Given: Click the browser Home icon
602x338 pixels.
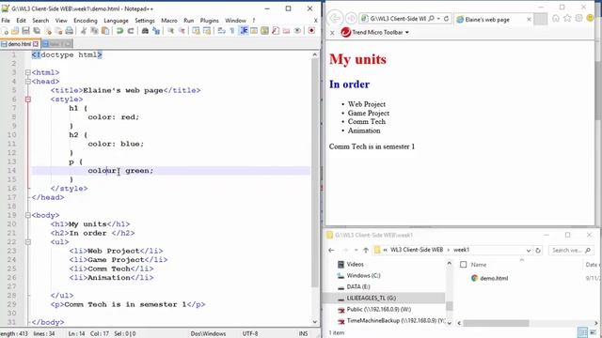Looking at the screenshot, I should (556, 18).
